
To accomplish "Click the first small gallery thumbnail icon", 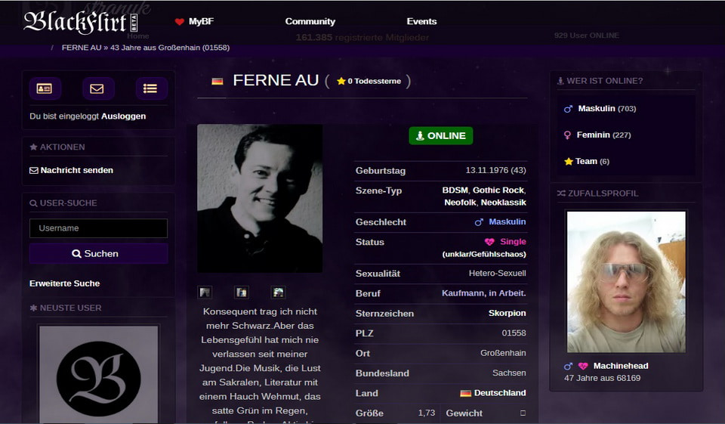I will [205, 292].
